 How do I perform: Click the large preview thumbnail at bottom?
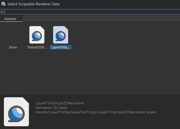(17, 112)
